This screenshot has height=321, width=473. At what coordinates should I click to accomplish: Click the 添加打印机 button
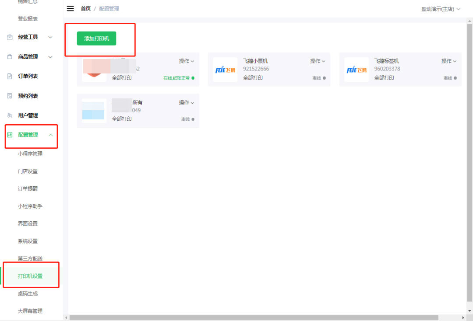(96, 38)
